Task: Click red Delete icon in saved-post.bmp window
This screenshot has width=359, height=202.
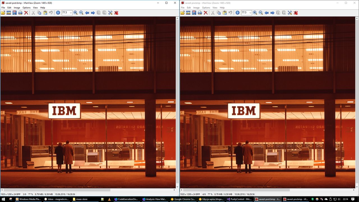Action: (26, 13)
